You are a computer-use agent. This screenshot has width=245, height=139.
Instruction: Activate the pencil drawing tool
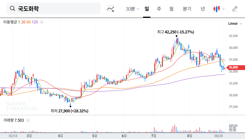pyautogui.click(x=235, y=9)
